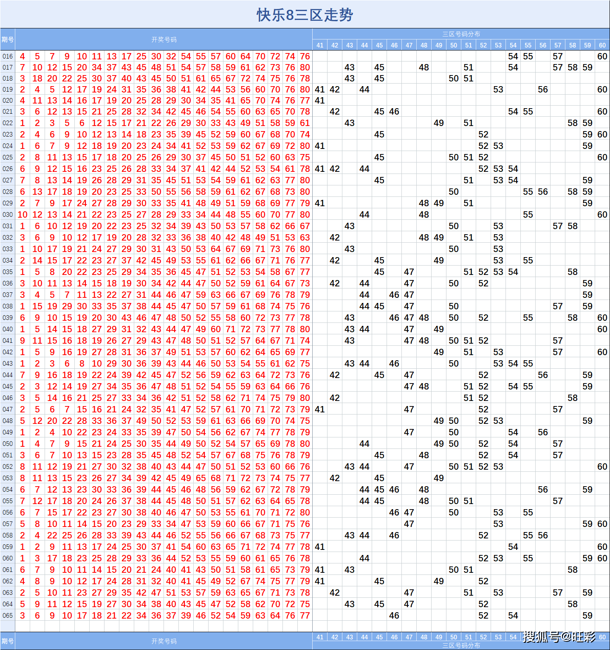Click the first red number 3 in row 065
Image resolution: width=610 pixels, height=650 pixels.
[x=23, y=616]
